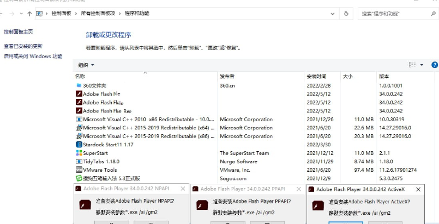Select the 搜狗五笔输入法 icon

(79, 178)
